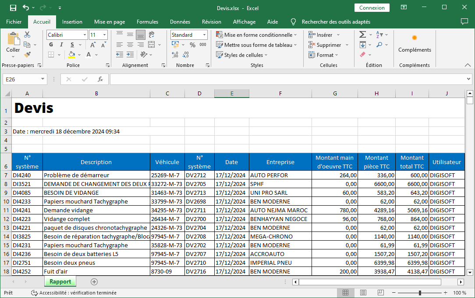
Task: Switch to the Insertion tab
Action: click(72, 22)
